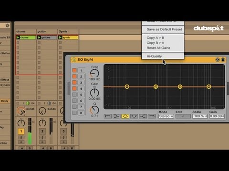Click EQ band 2 node on graph
Image resolution: width=229 pixels, height=171 pixels.
156,86
